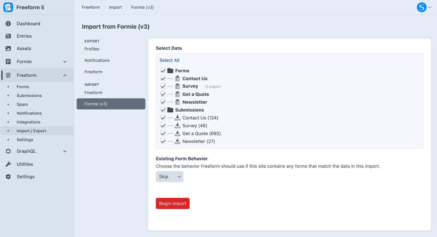Viewport: 437px width, 237px height.
Task: Uncheck the Newsletter (27) submissions checkbox
Action: click(x=163, y=141)
